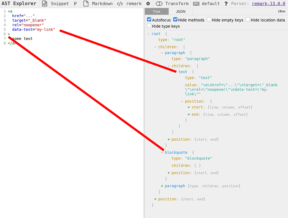Toggle the Transform switch icon
The height and width of the screenshot is (218, 288).
(x=159, y=4)
